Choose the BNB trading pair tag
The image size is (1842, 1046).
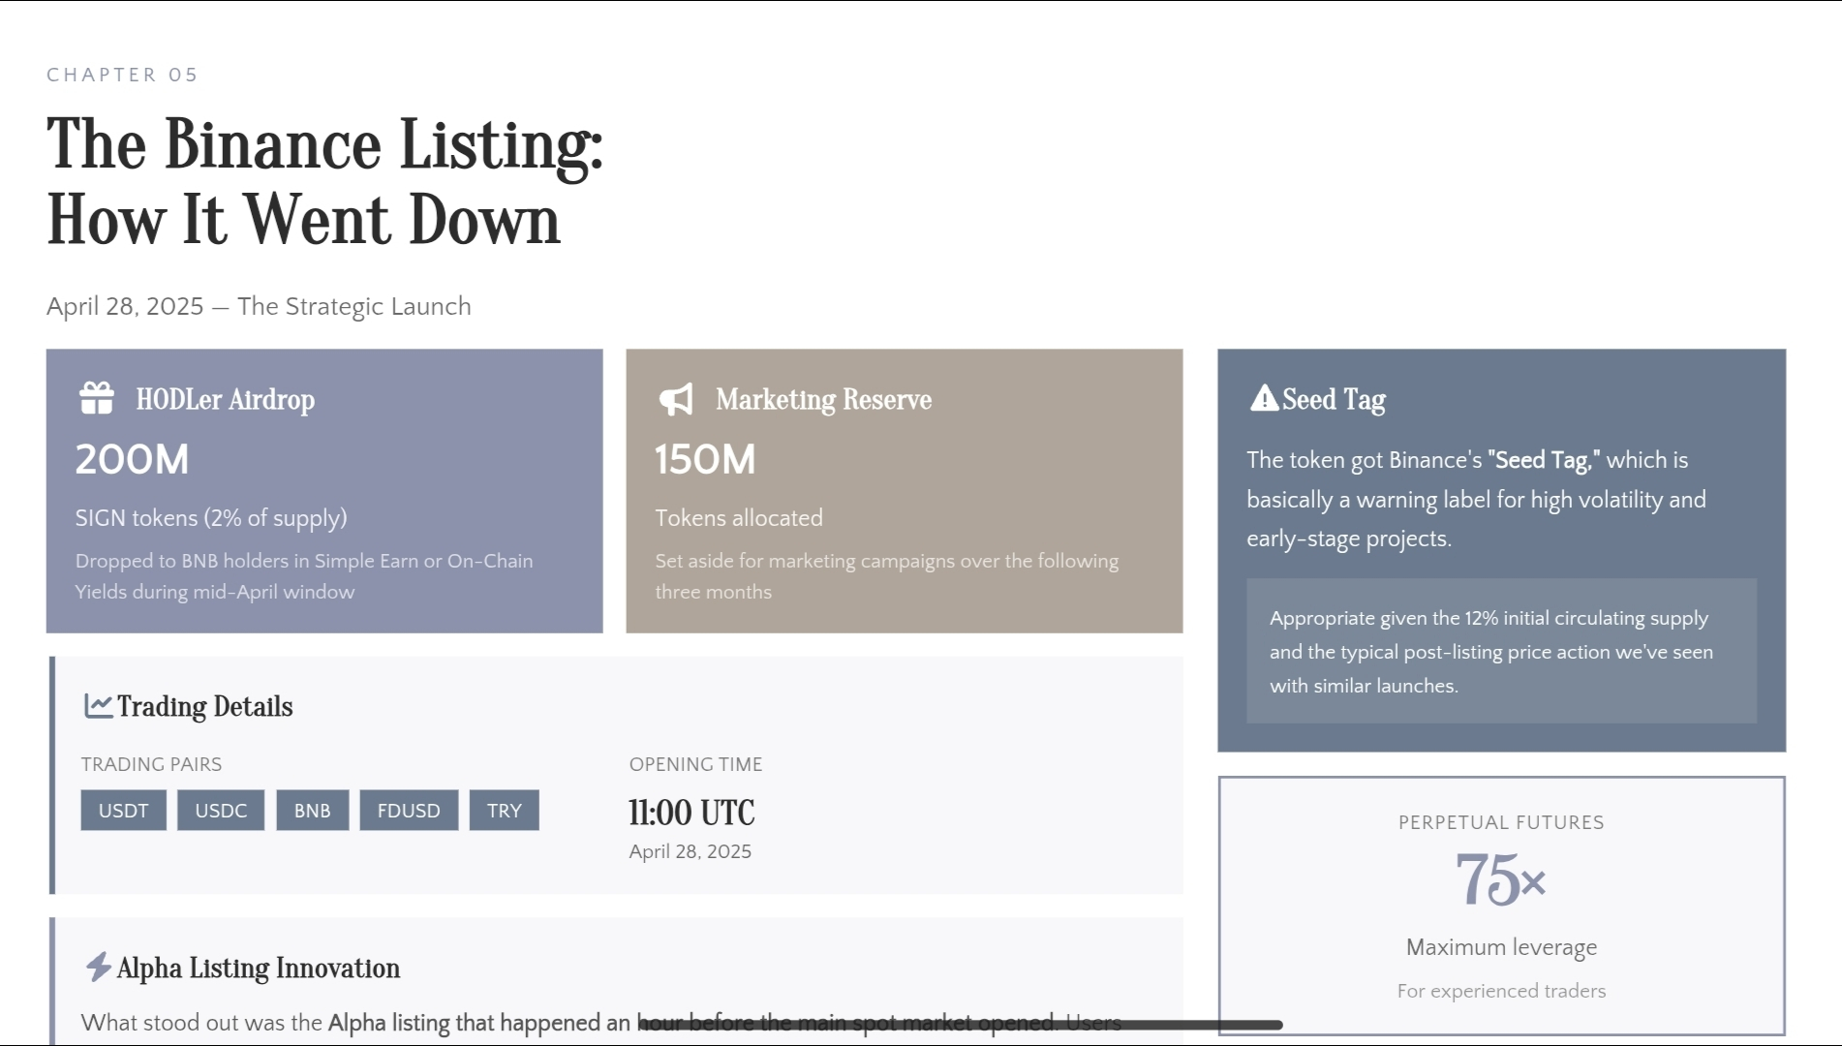312,811
